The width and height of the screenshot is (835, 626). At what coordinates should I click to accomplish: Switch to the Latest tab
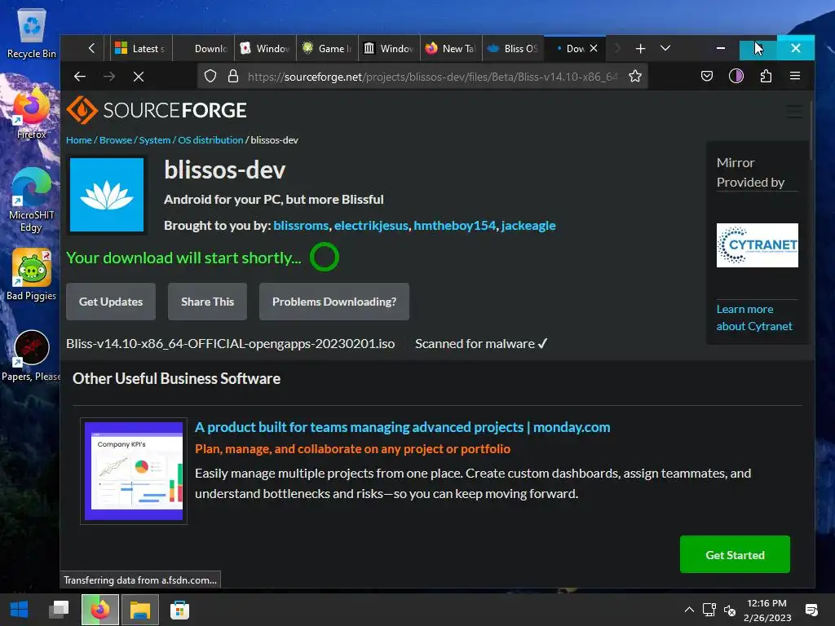[x=141, y=48]
